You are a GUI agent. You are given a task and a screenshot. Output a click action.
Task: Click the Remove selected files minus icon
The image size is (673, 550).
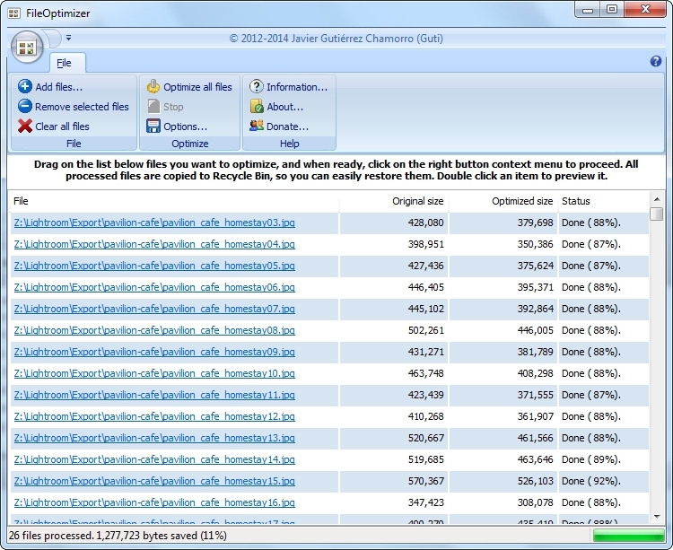pos(24,106)
